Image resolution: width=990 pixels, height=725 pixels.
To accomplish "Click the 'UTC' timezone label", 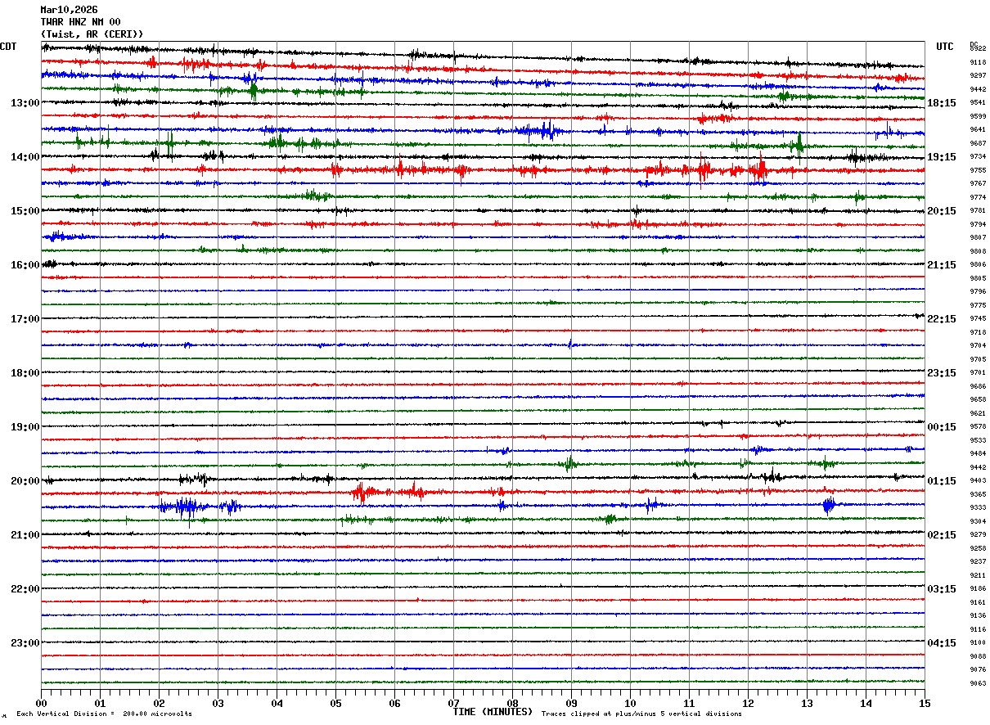I will (x=945, y=47).
